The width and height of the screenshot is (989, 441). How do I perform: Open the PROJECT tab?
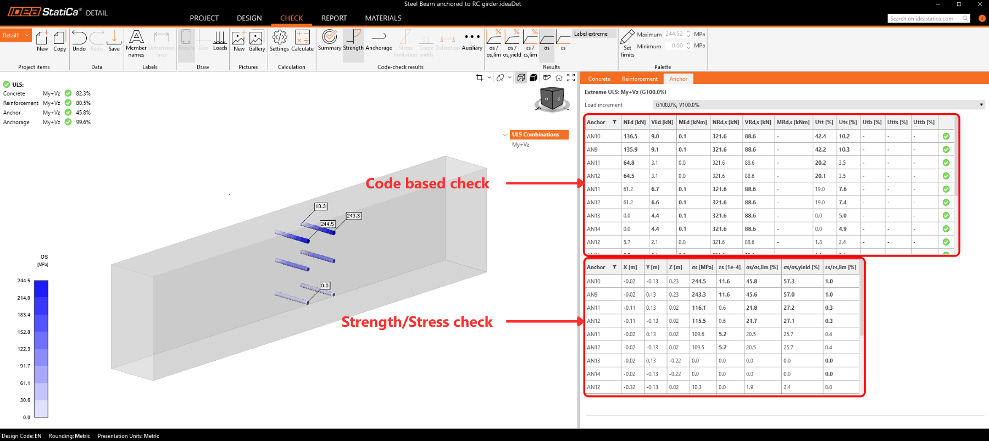point(204,18)
